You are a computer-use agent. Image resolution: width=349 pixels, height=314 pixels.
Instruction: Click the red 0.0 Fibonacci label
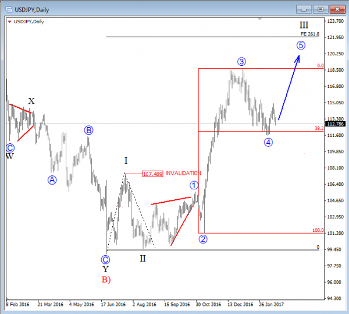pos(320,65)
